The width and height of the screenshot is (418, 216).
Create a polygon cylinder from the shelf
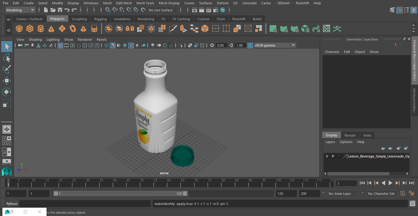(41, 29)
